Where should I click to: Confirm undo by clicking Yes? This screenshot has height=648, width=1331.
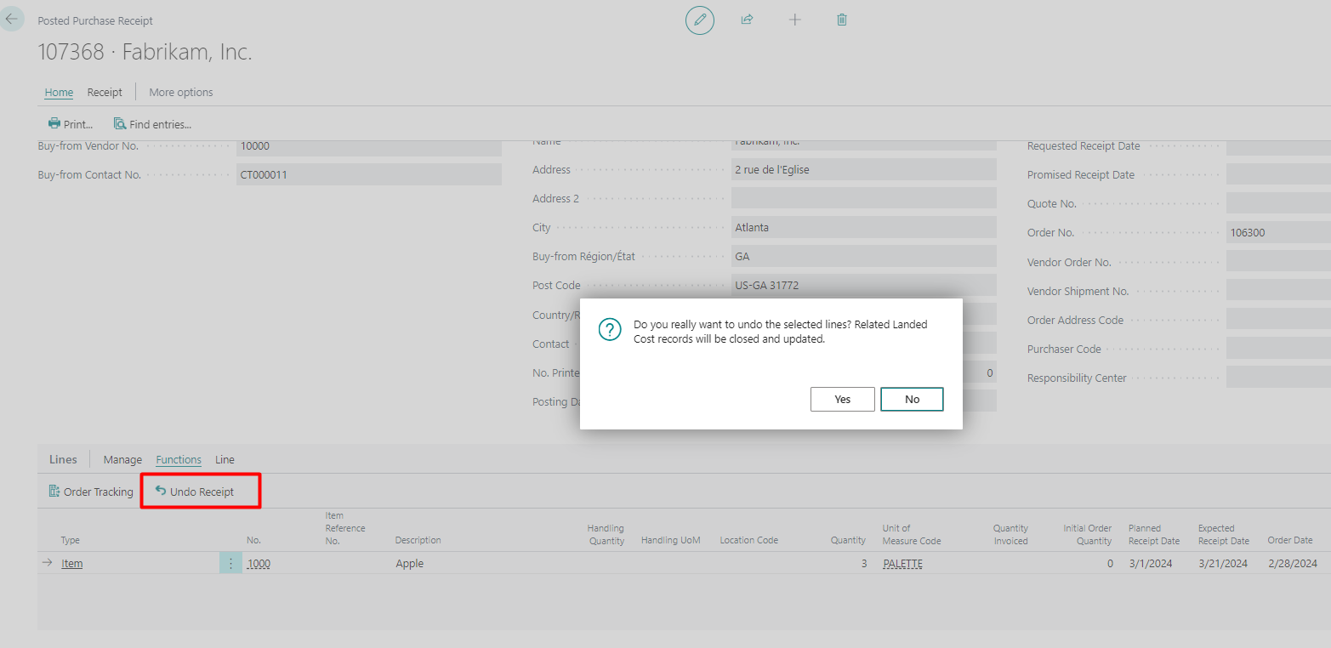(842, 399)
